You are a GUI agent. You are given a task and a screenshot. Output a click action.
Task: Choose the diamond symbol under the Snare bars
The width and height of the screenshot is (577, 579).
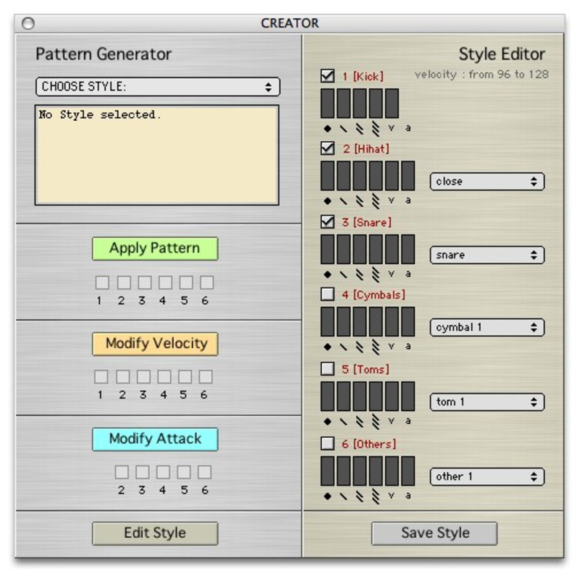coord(327,274)
